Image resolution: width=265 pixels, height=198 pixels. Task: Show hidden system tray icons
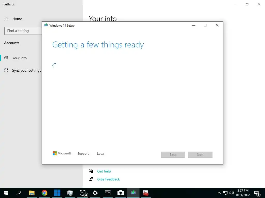219,193
